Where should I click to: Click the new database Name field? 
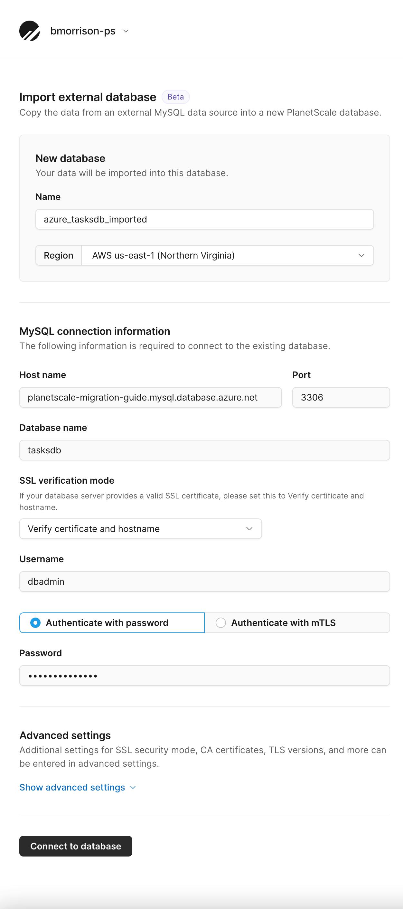[x=204, y=219]
